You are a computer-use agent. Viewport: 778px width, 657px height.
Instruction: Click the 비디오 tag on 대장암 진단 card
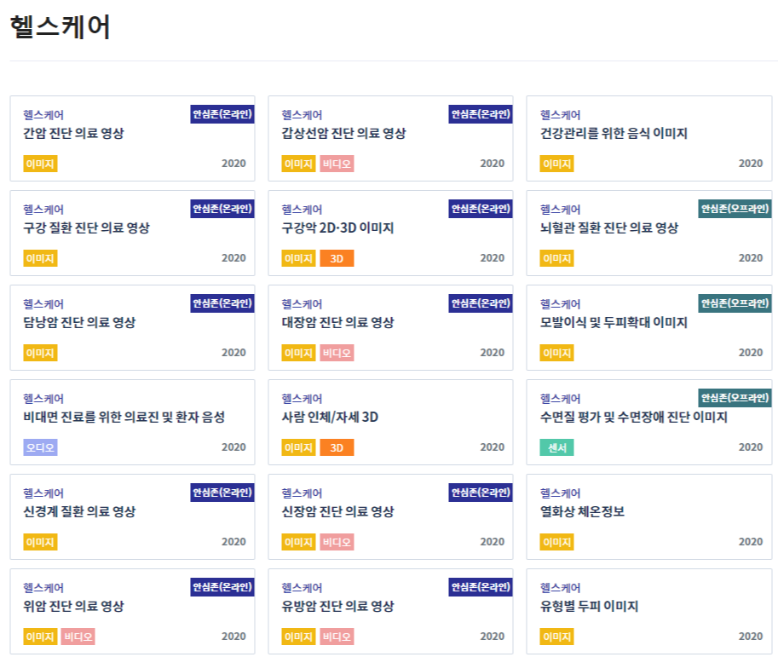[337, 354]
